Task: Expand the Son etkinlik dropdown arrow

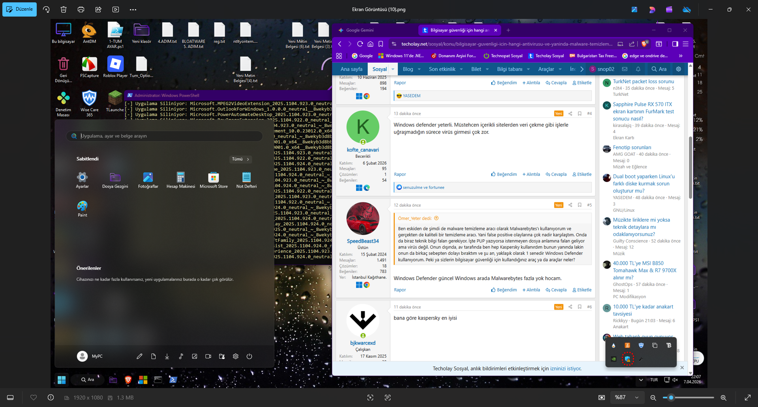Action: point(462,69)
